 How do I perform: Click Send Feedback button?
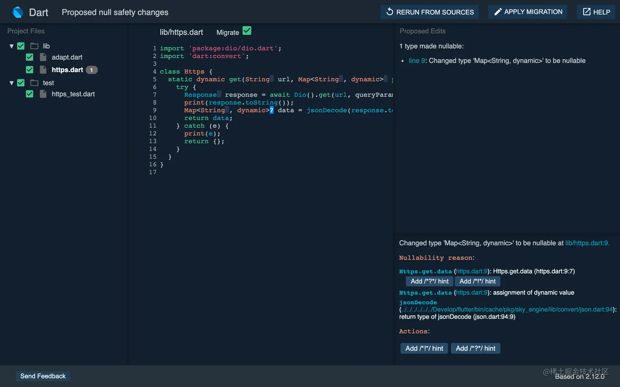coord(43,376)
